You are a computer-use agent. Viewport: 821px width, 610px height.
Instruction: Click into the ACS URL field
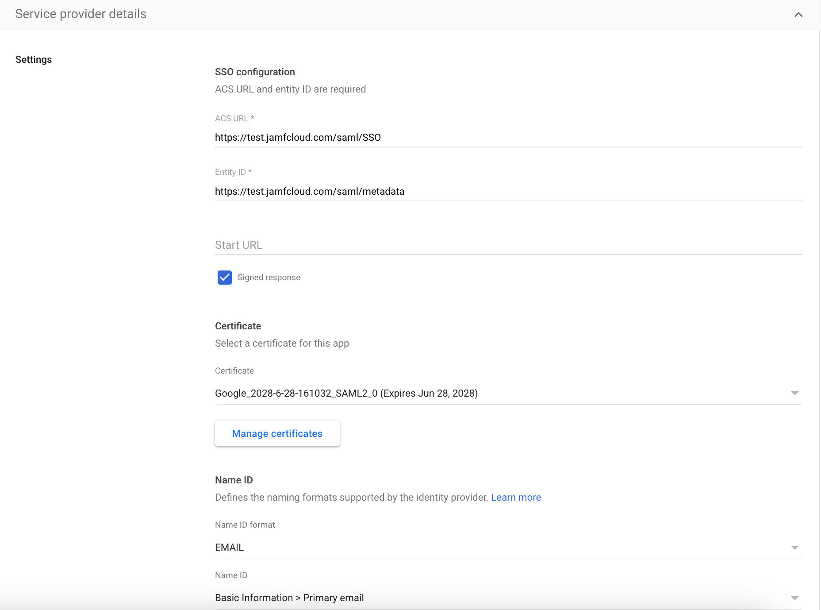(508, 138)
